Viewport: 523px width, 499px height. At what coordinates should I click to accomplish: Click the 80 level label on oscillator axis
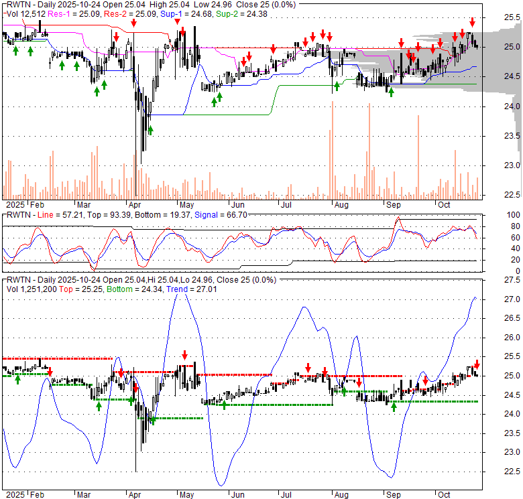515,226
